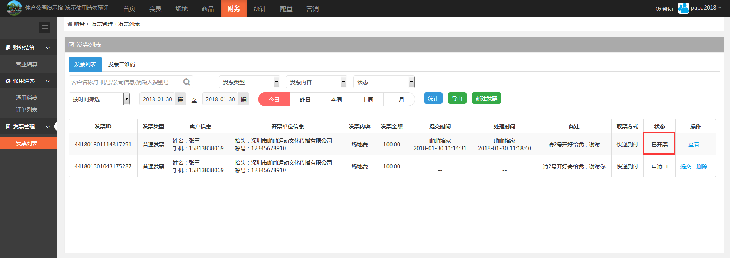
Task: Open the 统计 top menu
Action: click(260, 8)
